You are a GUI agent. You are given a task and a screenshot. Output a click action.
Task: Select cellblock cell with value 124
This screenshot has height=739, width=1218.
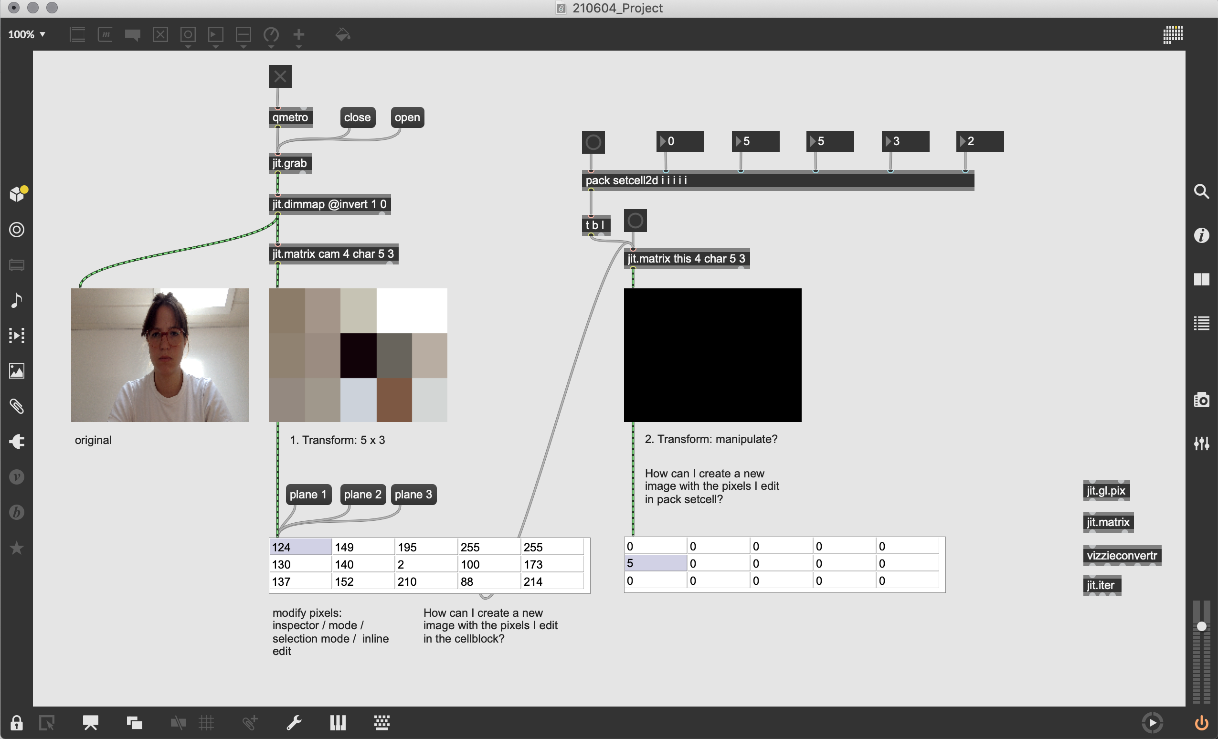pos(300,547)
